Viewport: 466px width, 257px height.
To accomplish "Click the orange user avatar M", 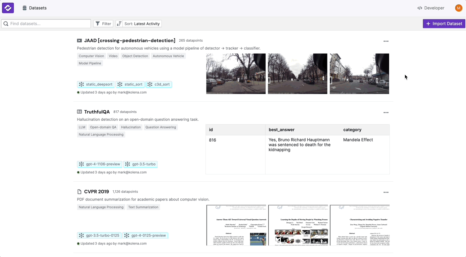I will [x=458, y=8].
